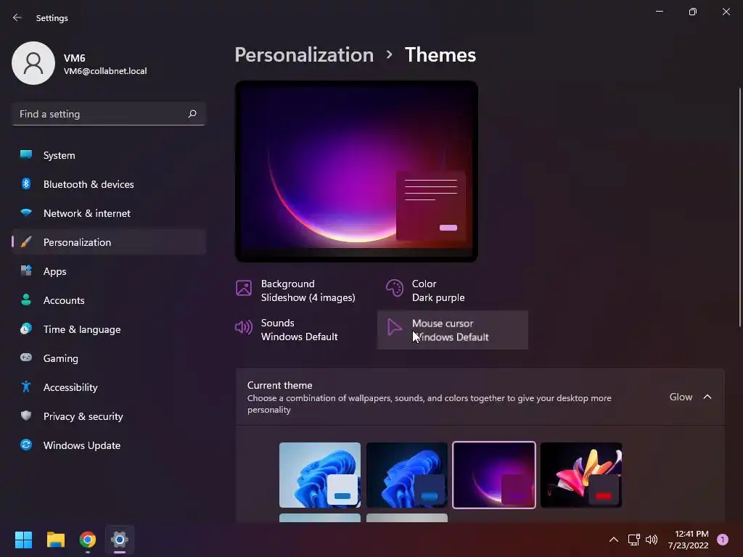Open the Windows Start menu
Screen dimensions: 743x557
23,540
